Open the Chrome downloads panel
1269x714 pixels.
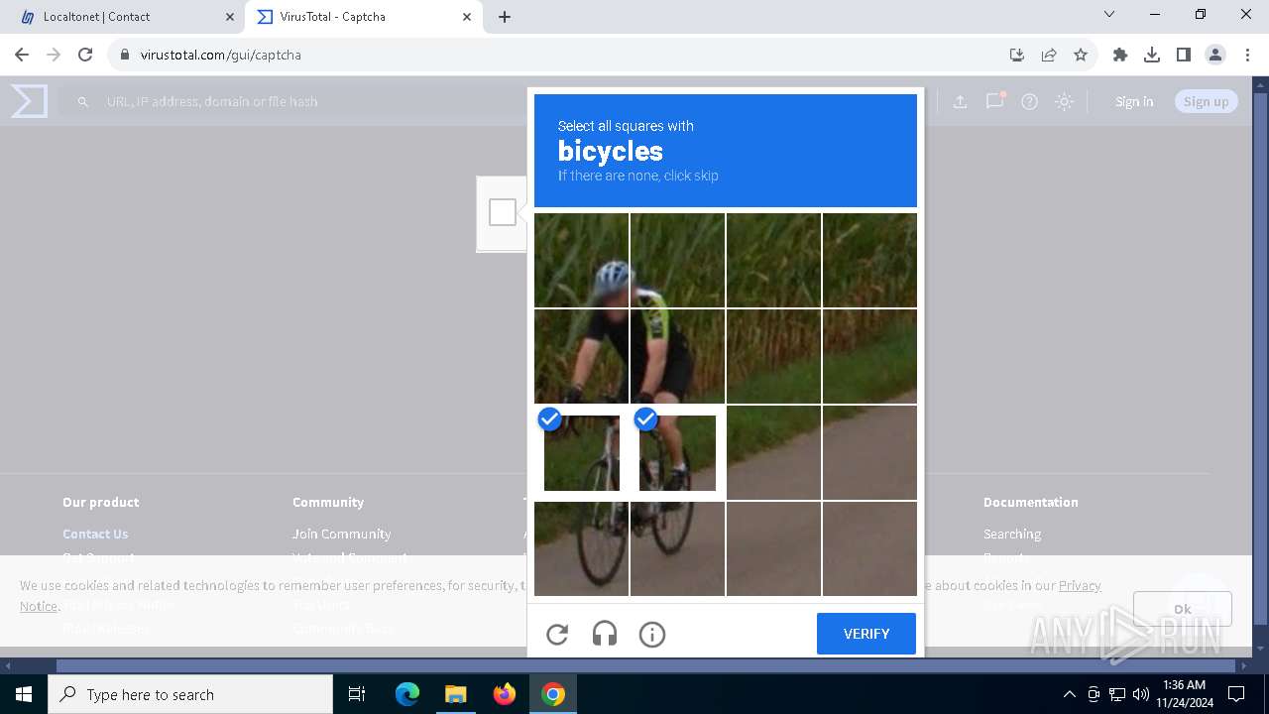1152,55
